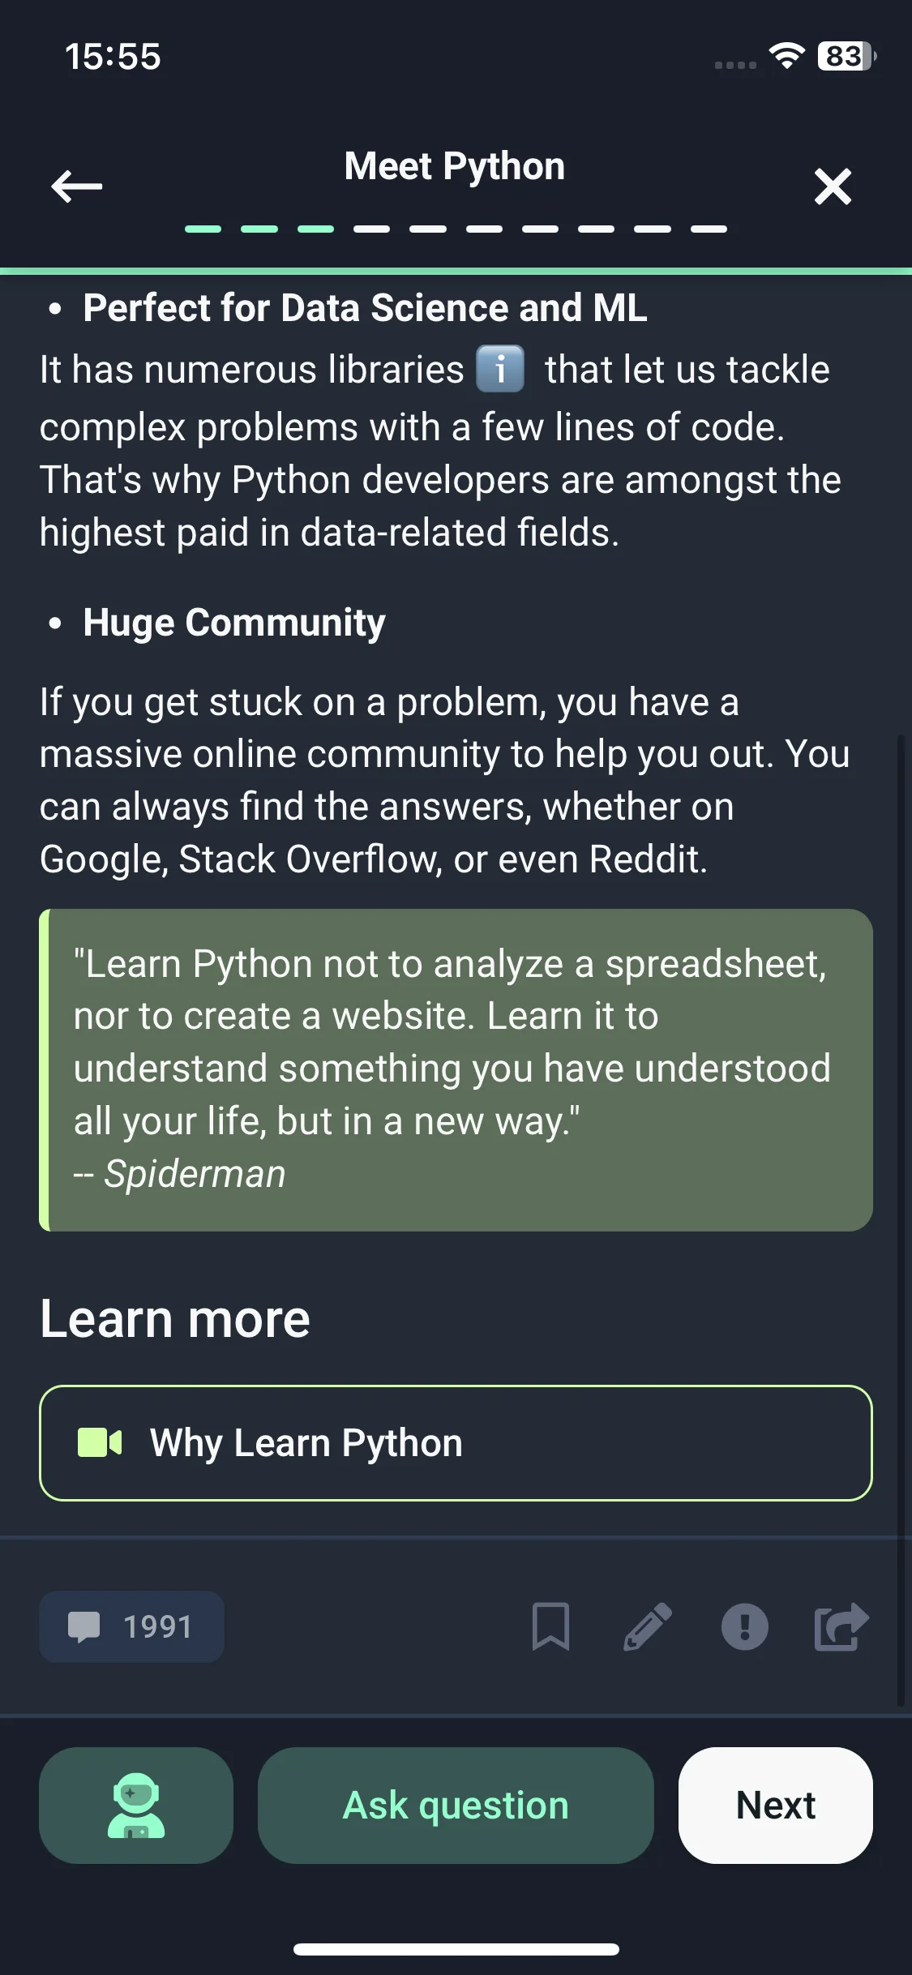912x1975 pixels.
Task: Tap the pencil edit icon
Action: (x=648, y=1626)
